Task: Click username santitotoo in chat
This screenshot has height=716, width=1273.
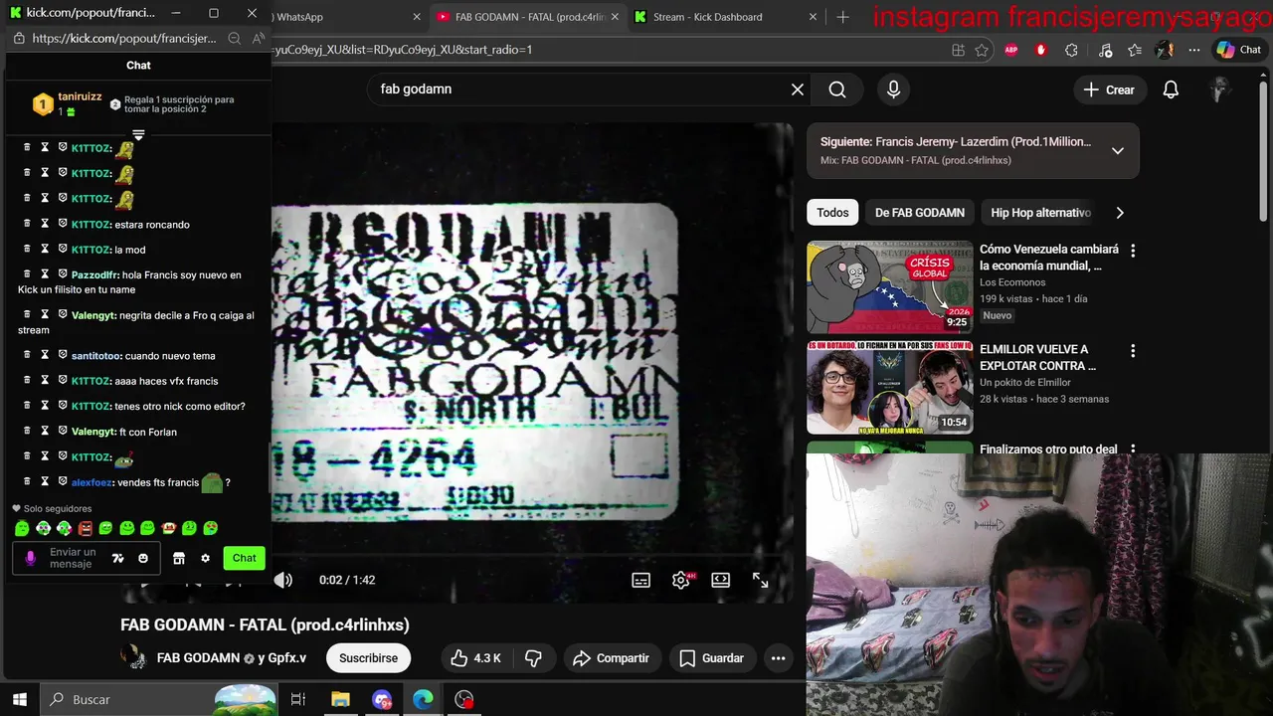Action: coord(95,355)
